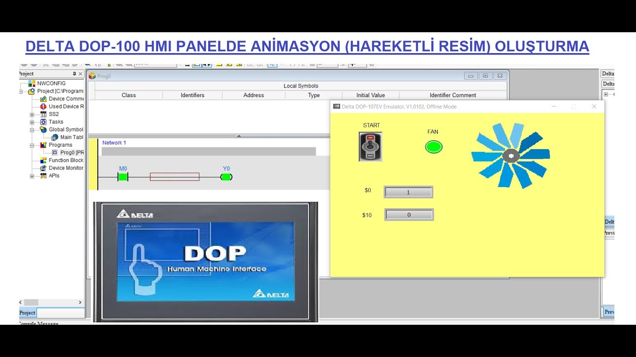Click the red dashed ladder cursor box
This screenshot has height=357, width=636.
click(x=174, y=177)
